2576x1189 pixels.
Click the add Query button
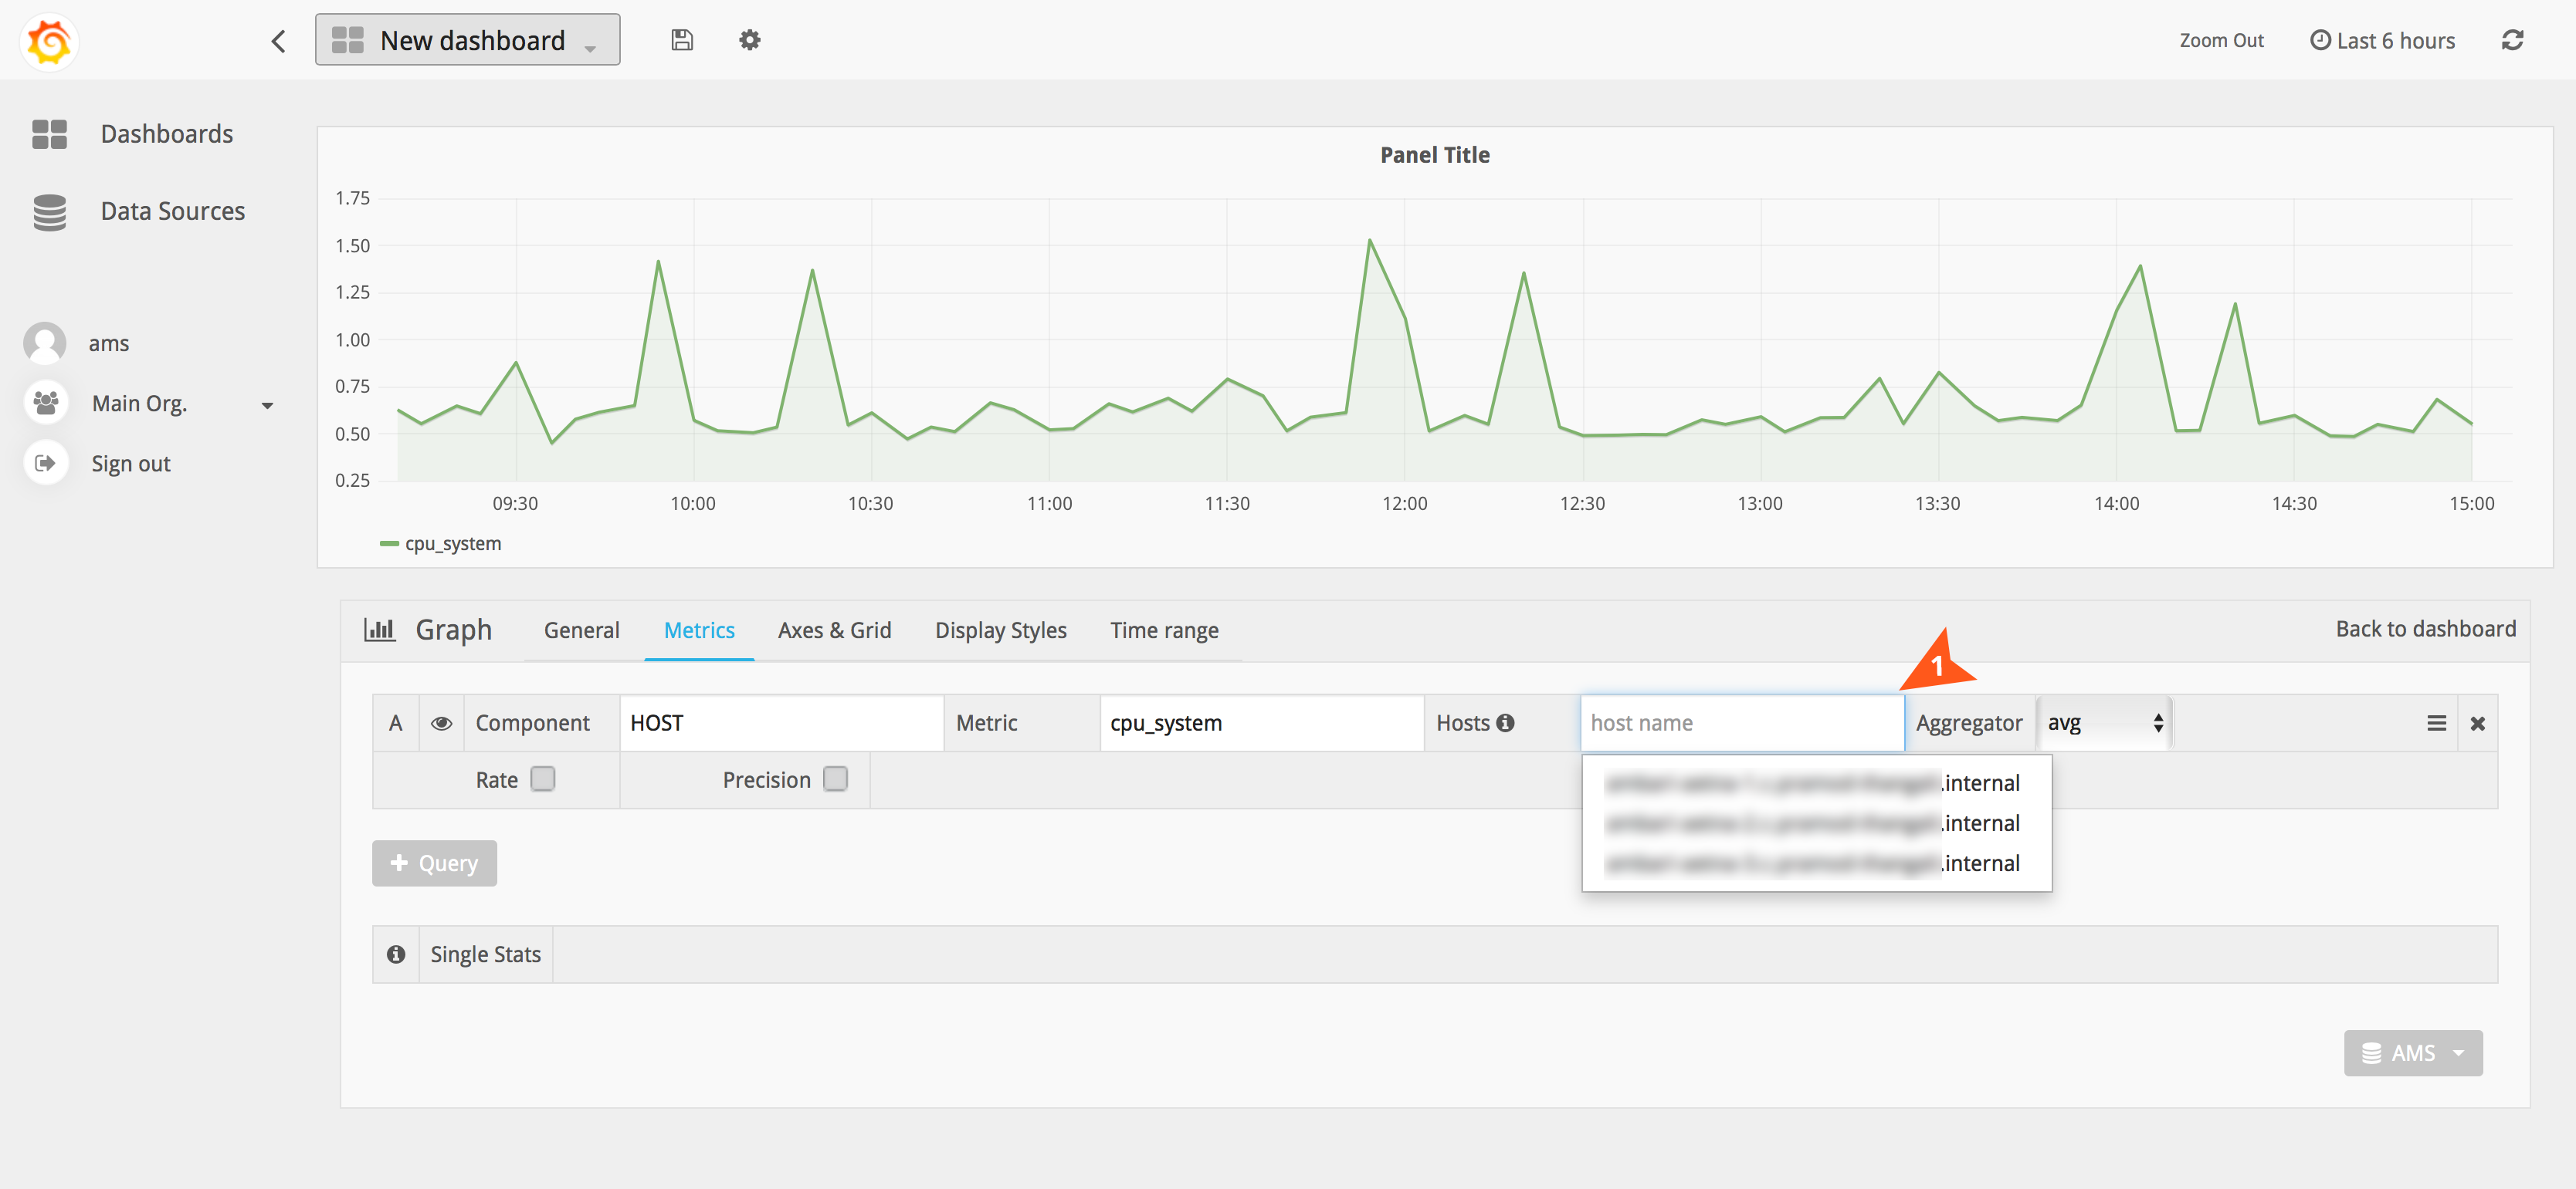coord(434,863)
